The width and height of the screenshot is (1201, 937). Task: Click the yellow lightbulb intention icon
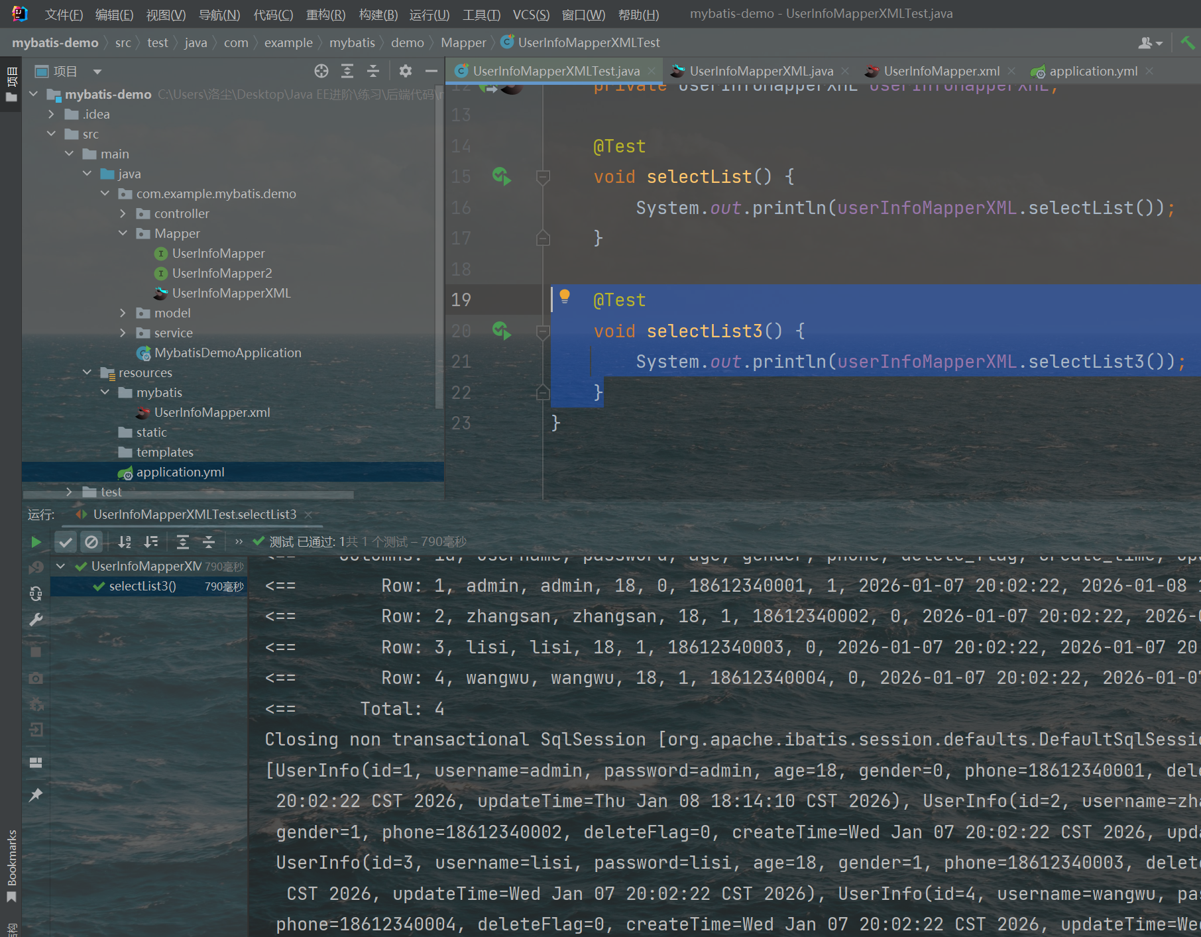(x=564, y=297)
